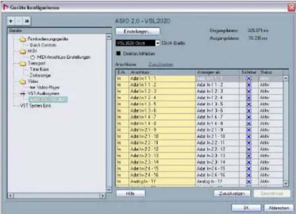Toggle Sichtbar checkbox for Adat In-1 2 - 3

[249, 92]
